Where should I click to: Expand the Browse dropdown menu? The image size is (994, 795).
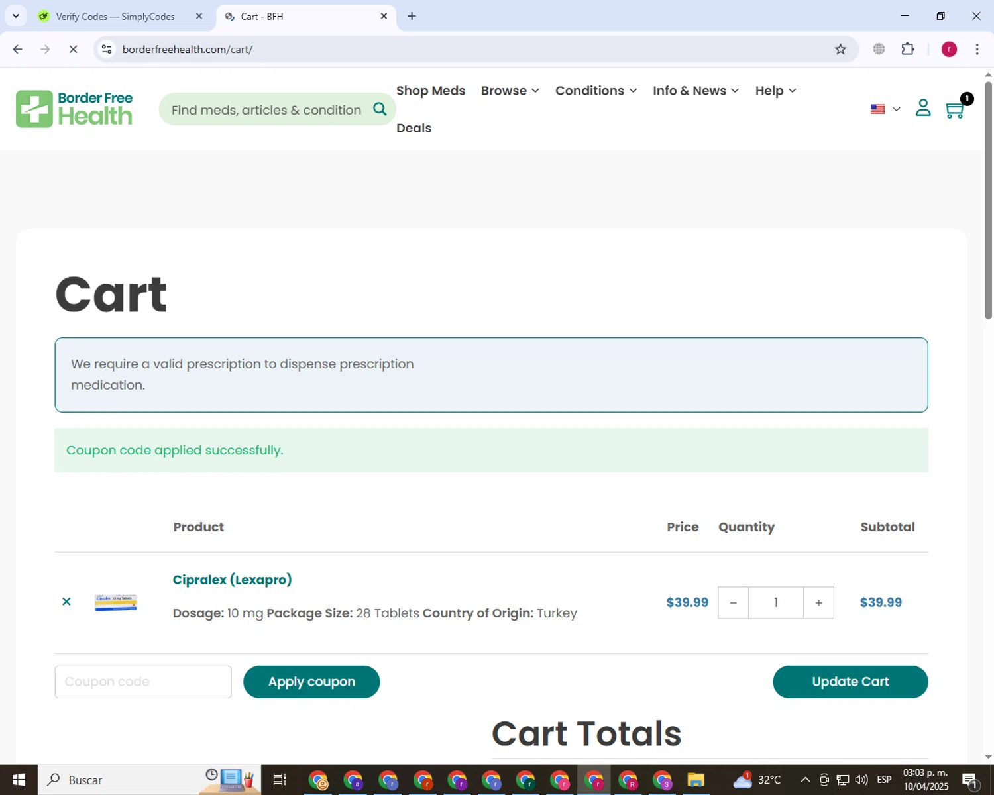pyautogui.click(x=510, y=91)
